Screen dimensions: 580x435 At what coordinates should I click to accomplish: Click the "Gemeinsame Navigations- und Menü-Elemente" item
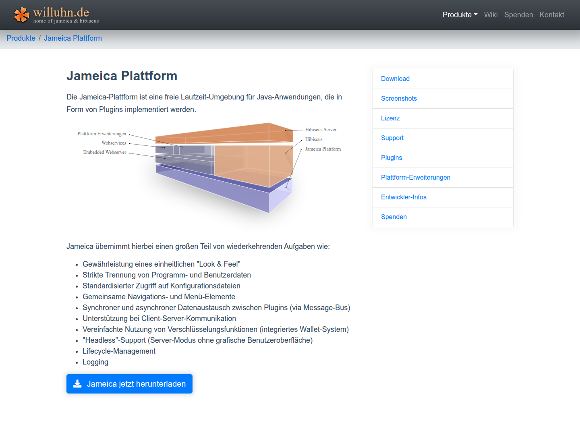pyautogui.click(x=159, y=297)
